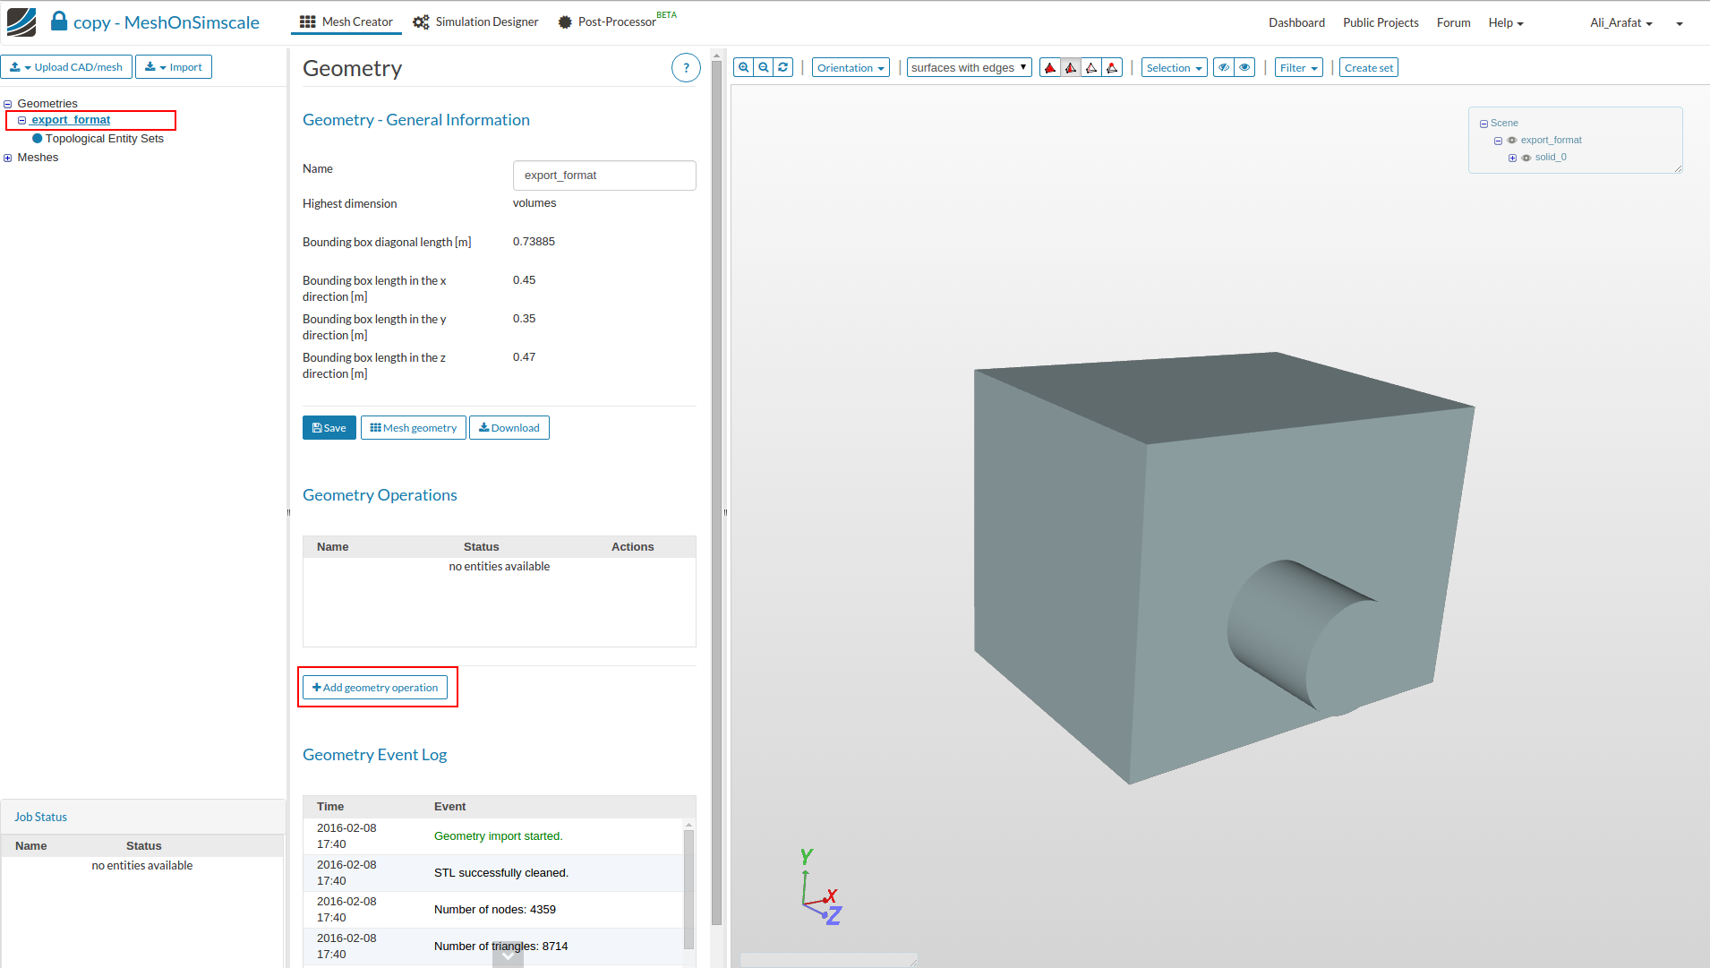Screen dimensions: 1710x968
Task: Select the wireframe pyramid pick mode icon
Action: pos(1091,68)
